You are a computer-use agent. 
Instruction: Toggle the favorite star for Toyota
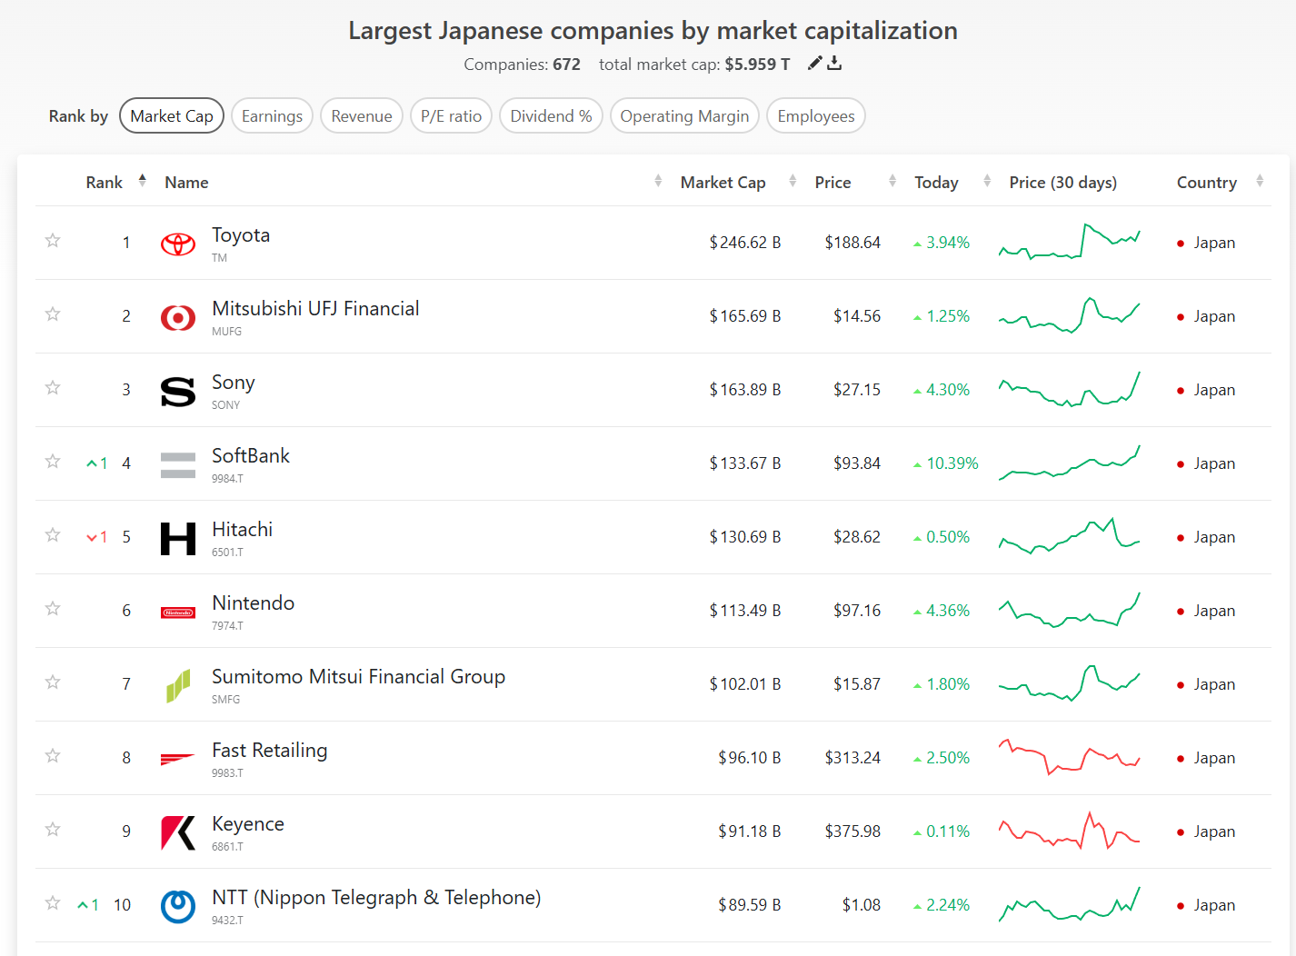tap(53, 241)
